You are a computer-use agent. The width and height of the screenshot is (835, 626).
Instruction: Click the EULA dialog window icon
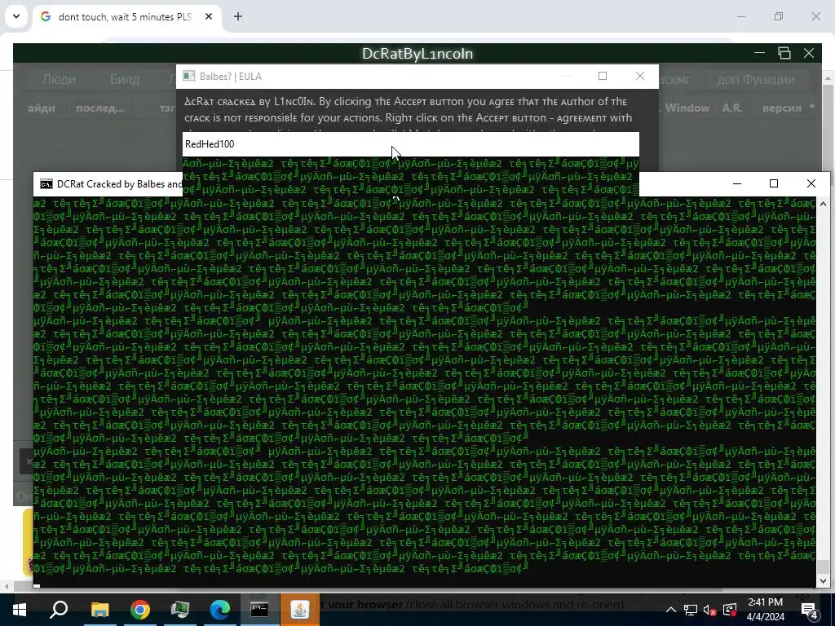(x=189, y=76)
